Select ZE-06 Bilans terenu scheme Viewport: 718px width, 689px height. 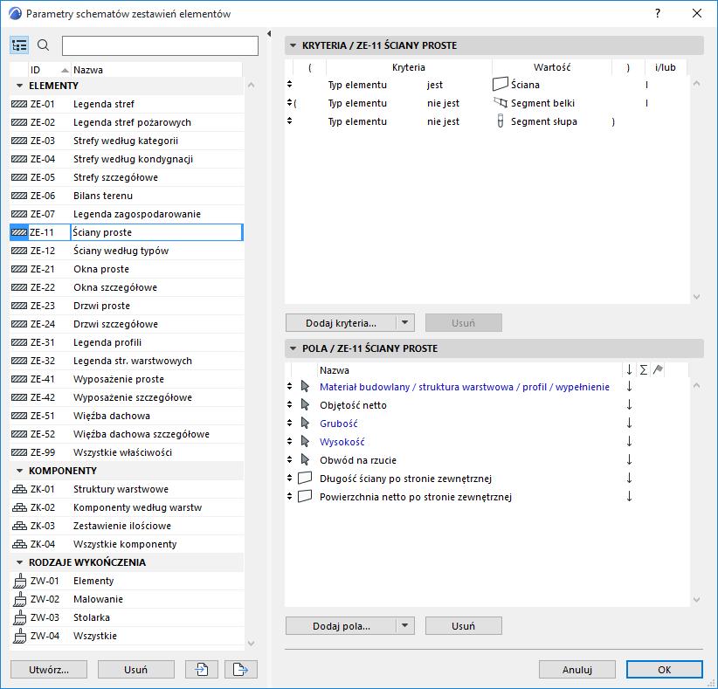click(x=127, y=196)
